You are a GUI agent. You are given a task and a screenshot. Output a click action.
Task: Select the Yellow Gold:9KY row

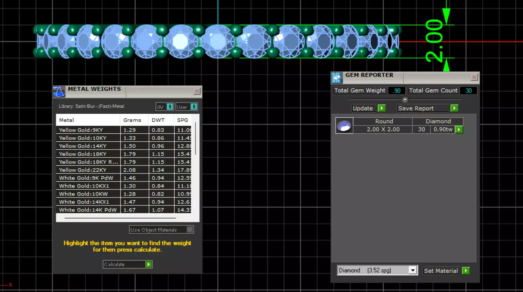(124, 130)
